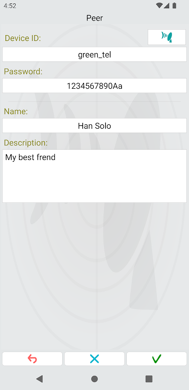Confirm with the green checkmark button
Viewport: 189px width, 390px height.
[x=156, y=359]
